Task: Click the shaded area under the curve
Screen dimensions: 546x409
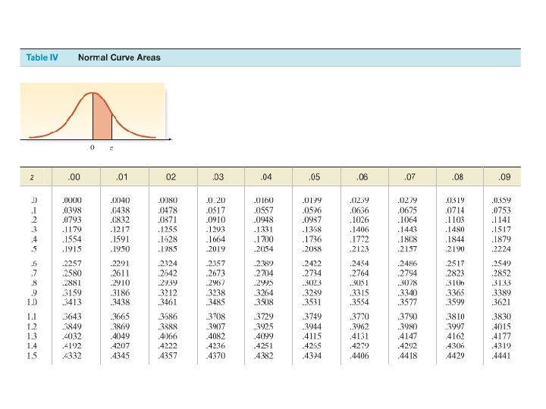Action: (x=102, y=118)
